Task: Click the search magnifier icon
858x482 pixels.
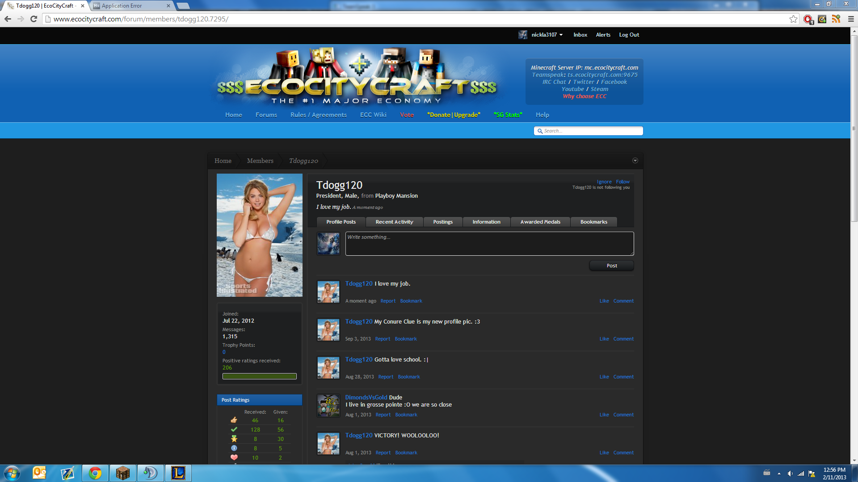Action: coord(540,131)
